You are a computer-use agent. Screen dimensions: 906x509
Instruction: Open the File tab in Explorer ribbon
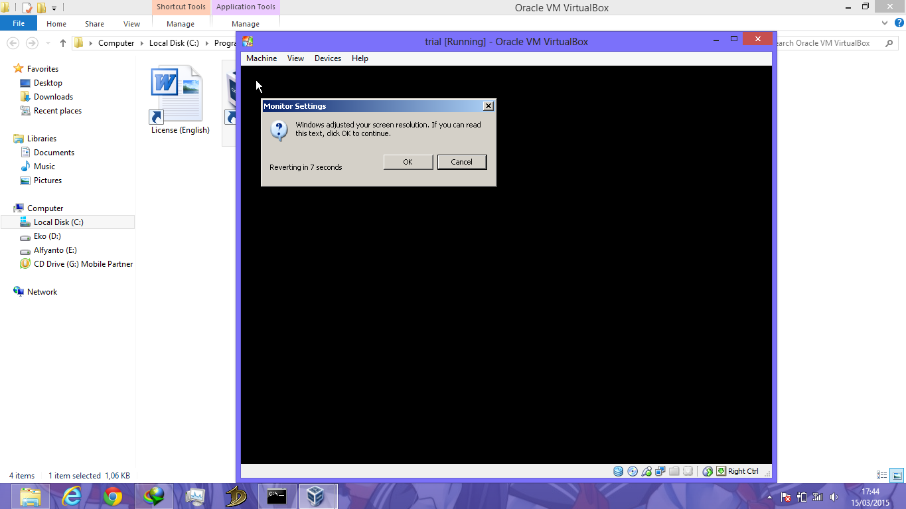tap(19, 23)
